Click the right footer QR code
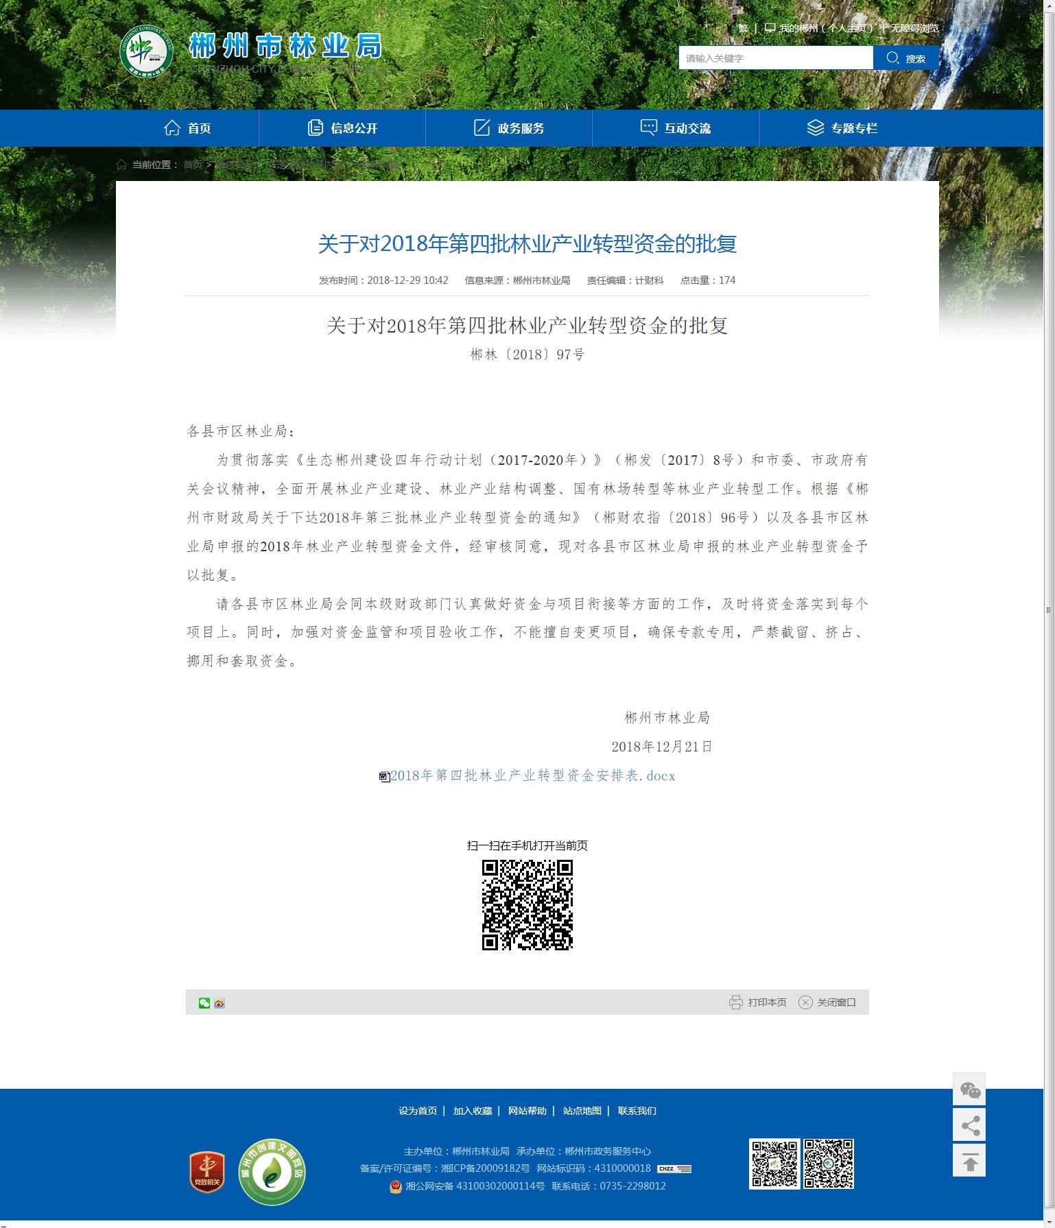Viewport: 1055px width, 1228px height. click(x=829, y=1164)
